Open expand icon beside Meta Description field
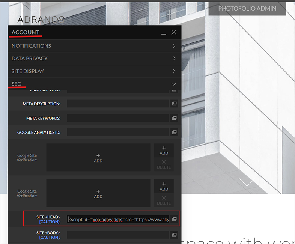 [x=174, y=104]
